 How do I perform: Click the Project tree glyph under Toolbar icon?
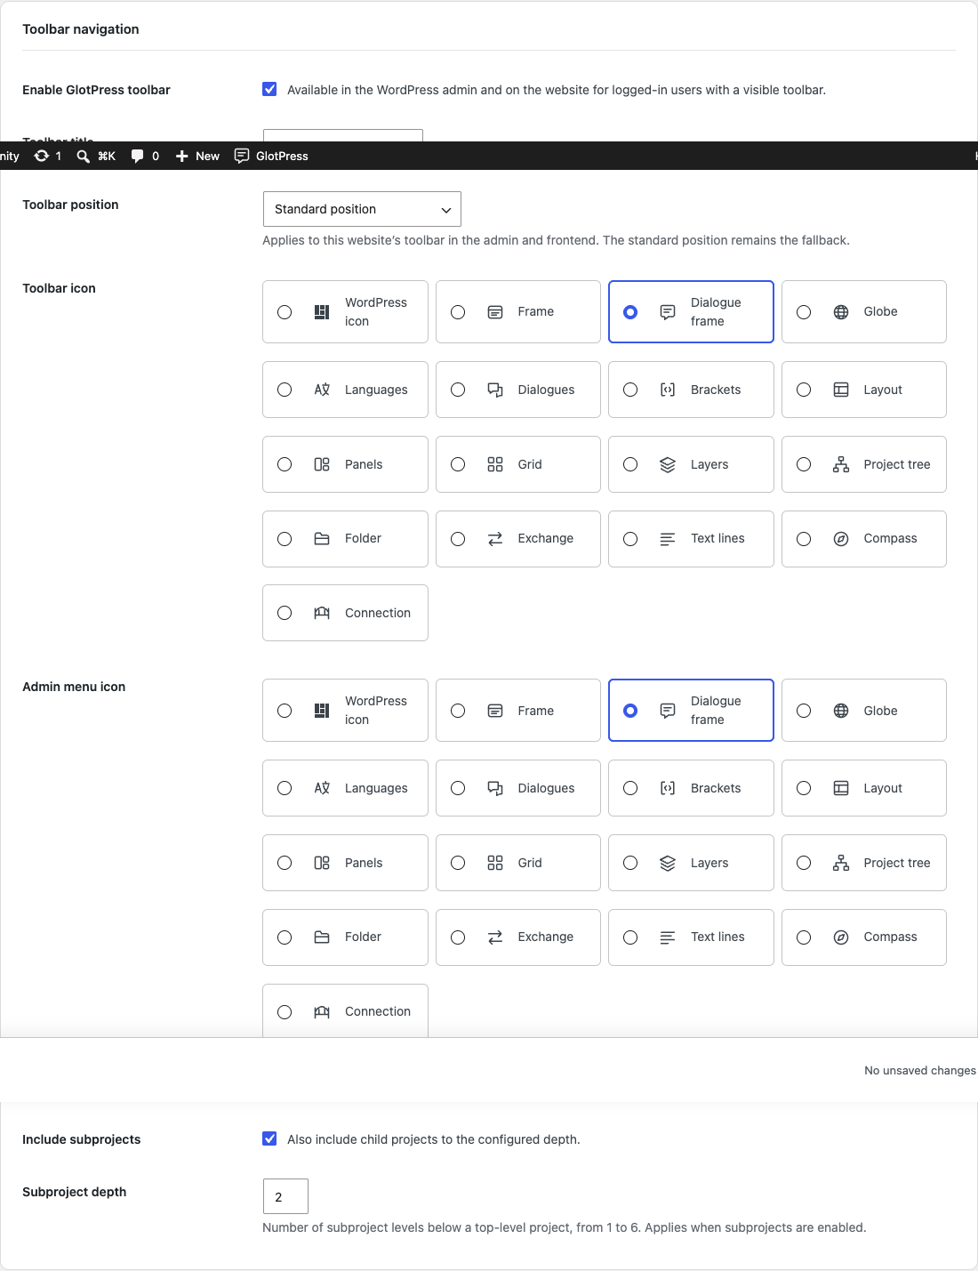(x=841, y=464)
